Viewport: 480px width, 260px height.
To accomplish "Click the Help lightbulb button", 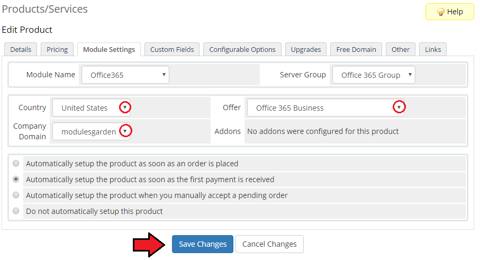I will [x=449, y=12].
